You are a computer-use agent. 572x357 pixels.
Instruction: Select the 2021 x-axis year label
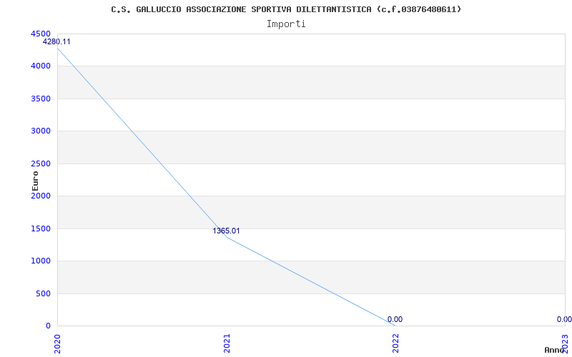tap(227, 345)
